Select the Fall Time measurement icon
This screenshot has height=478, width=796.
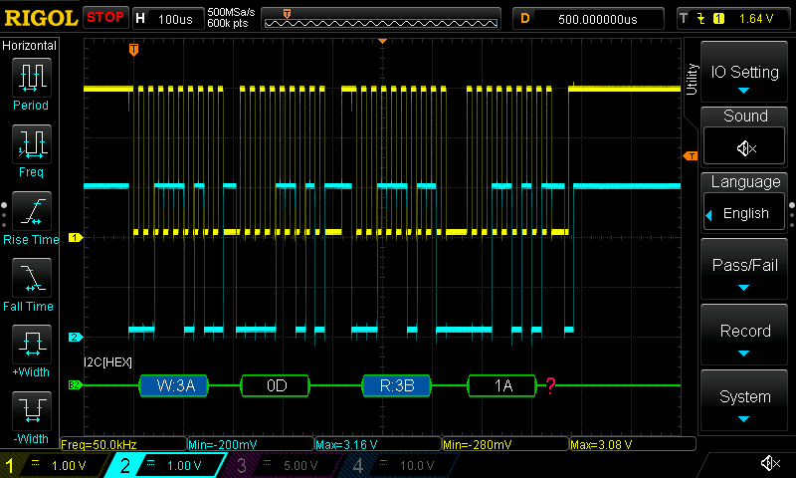tap(32, 278)
